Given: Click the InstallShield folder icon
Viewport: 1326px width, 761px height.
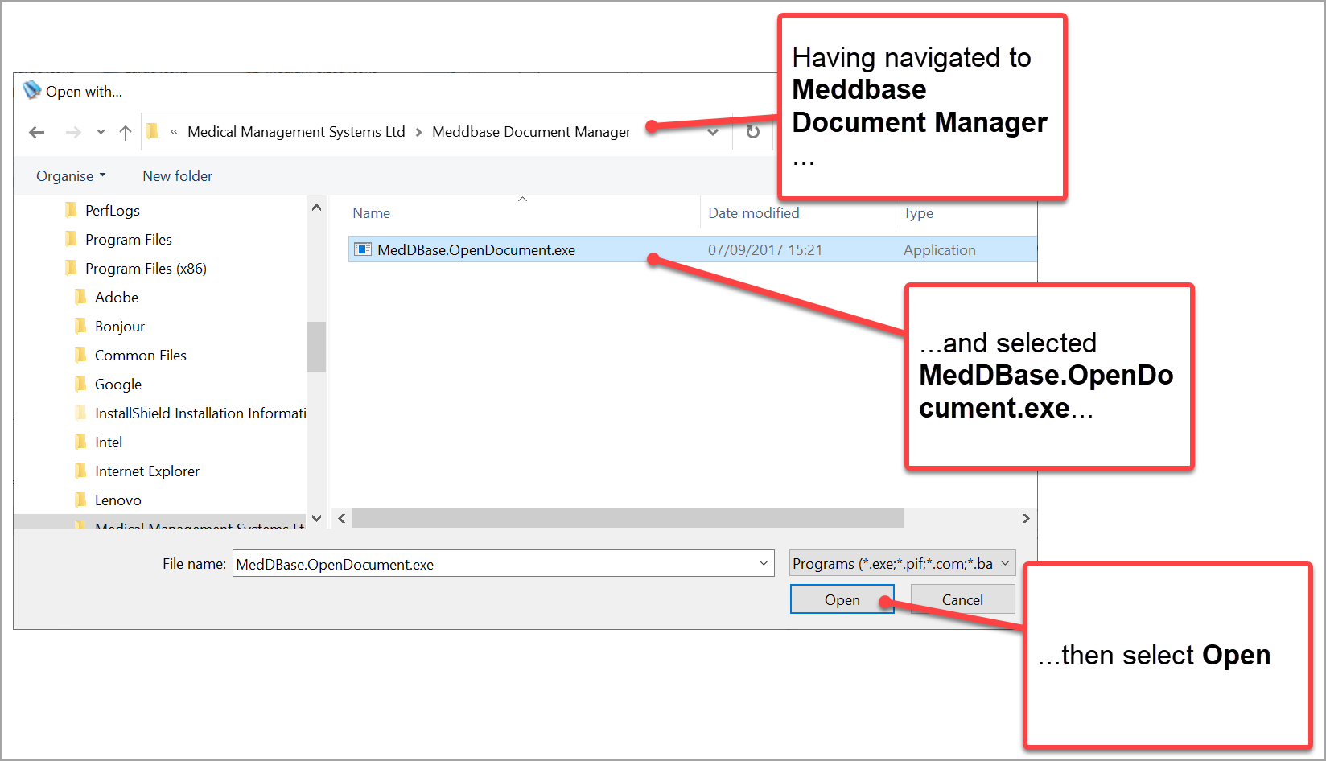Looking at the screenshot, I should tap(80, 413).
